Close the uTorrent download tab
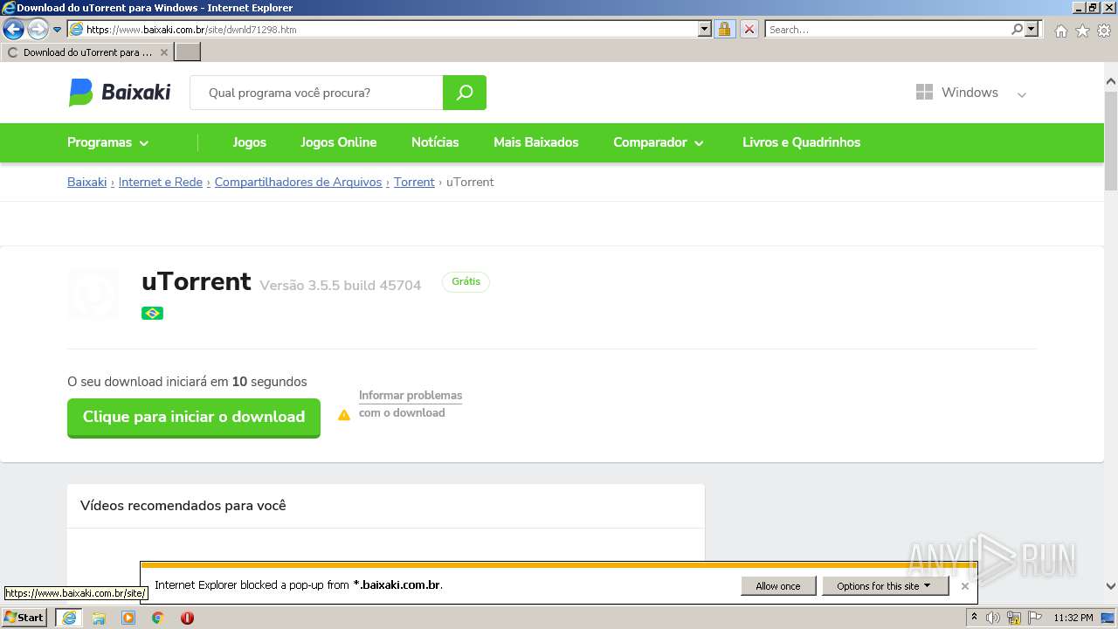Screen dimensions: 1118x629 point(163,52)
